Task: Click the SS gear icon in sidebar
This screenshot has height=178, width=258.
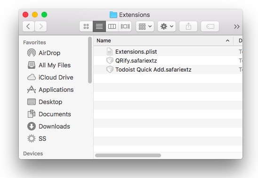Action: (32, 138)
